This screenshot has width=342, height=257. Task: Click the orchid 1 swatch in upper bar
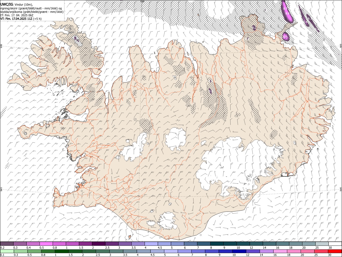(72, 244)
